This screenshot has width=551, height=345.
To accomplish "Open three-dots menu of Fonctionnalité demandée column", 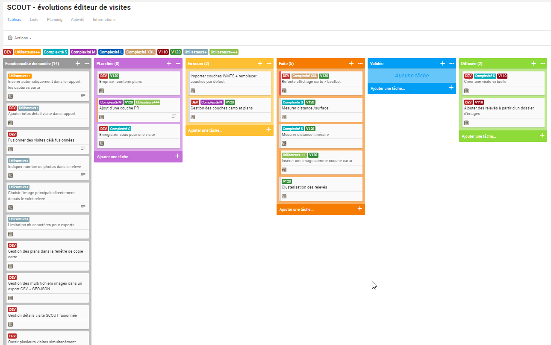I will 87,63.
